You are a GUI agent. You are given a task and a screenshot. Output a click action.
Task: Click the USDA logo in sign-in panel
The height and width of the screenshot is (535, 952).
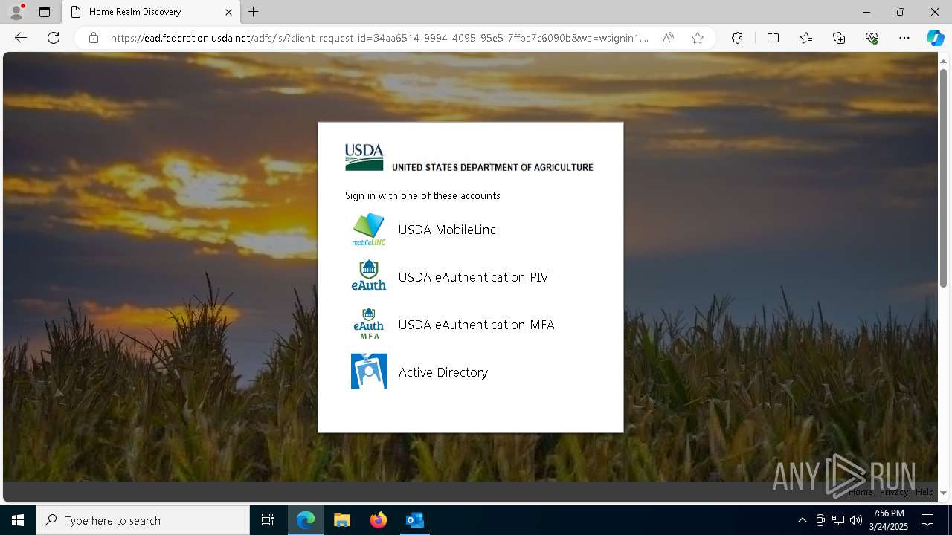point(364,158)
